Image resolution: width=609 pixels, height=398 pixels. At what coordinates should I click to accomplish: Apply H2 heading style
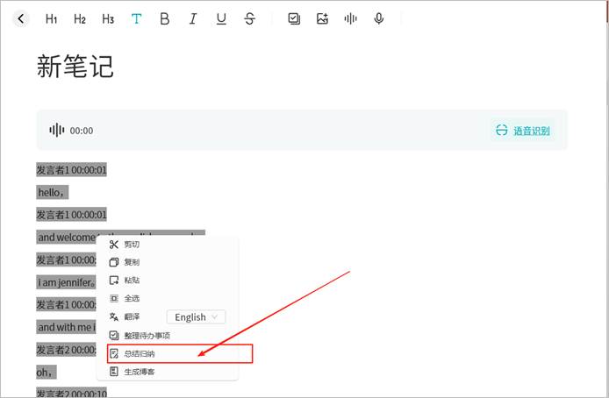(80, 18)
